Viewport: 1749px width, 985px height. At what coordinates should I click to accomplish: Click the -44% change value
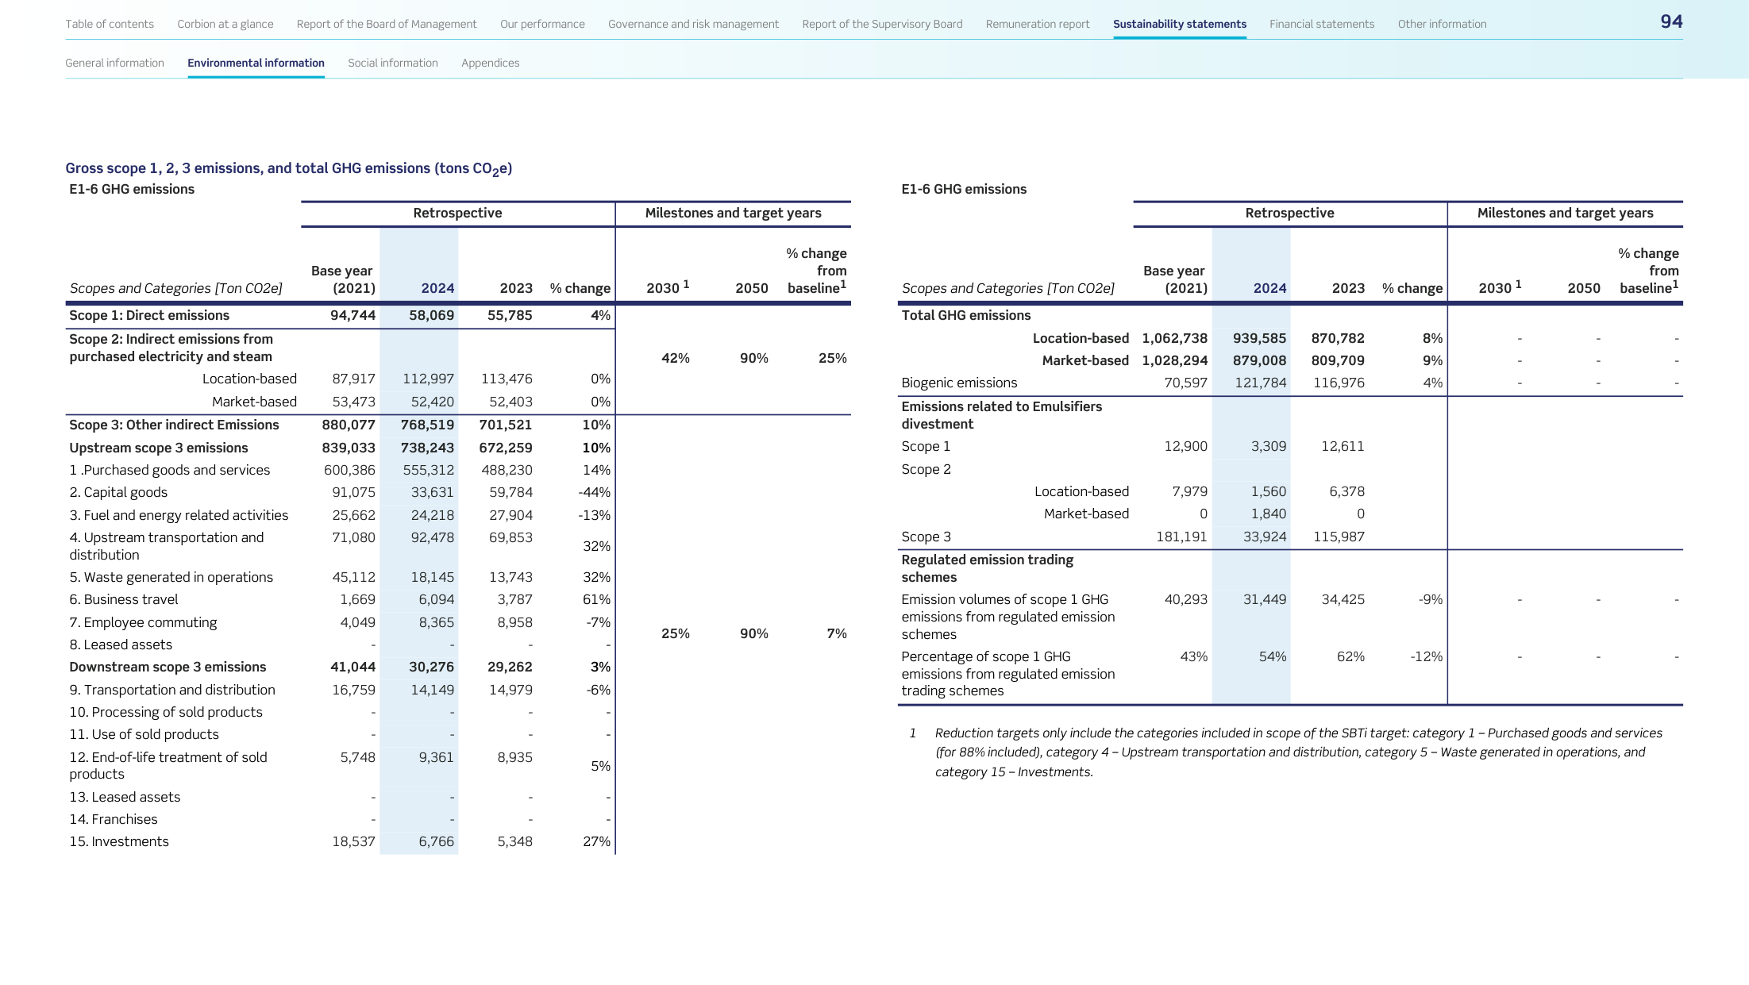click(x=594, y=492)
